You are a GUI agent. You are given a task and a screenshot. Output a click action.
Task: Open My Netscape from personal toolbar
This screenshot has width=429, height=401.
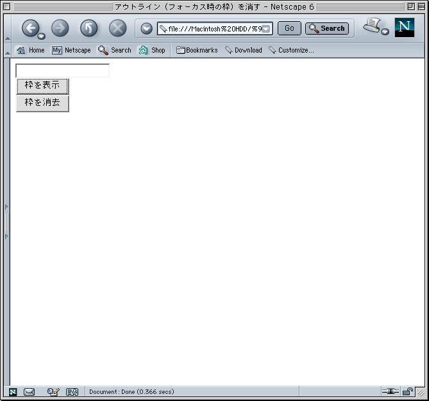coord(71,50)
